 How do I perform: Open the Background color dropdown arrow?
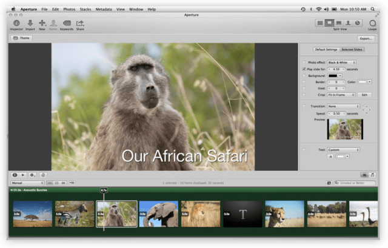click(x=340, y=76)
